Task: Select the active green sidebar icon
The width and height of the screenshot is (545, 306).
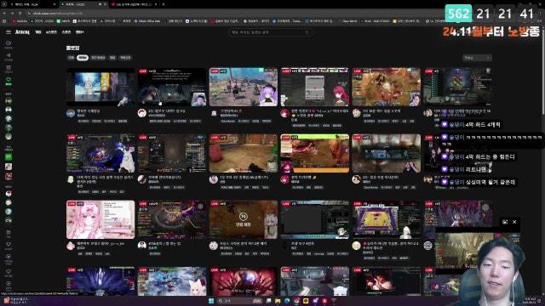Action: (9, 81)
